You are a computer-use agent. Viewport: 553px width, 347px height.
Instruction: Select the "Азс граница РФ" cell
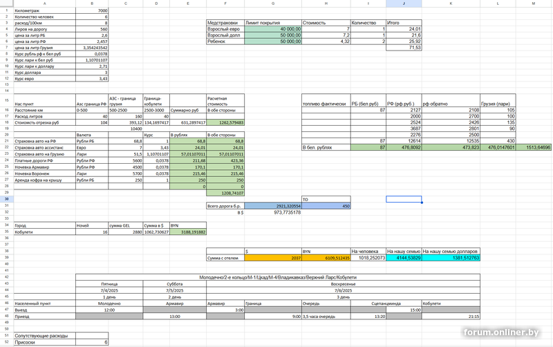click(92, 100)
